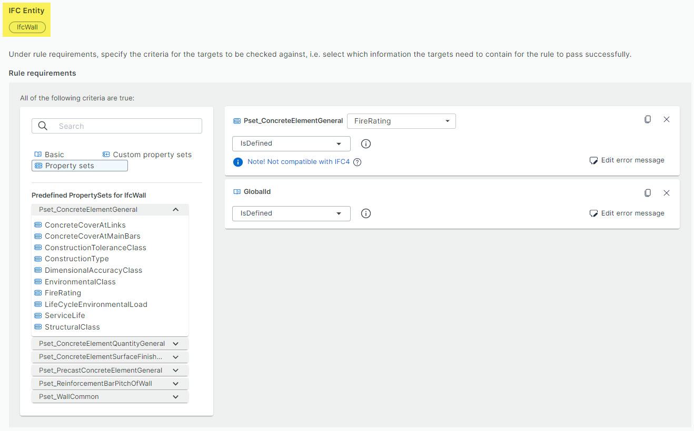The height and width of the screenshot is (431, 694).
Task: Click icon next to ConstructionToleranceClass
Action: click(38, 248)
